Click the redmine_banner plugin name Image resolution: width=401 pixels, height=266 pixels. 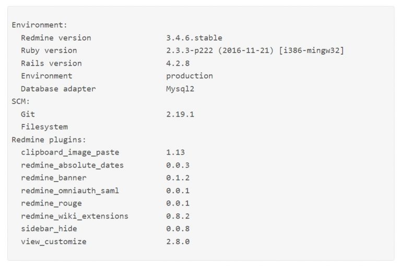[x=54, y=178]
